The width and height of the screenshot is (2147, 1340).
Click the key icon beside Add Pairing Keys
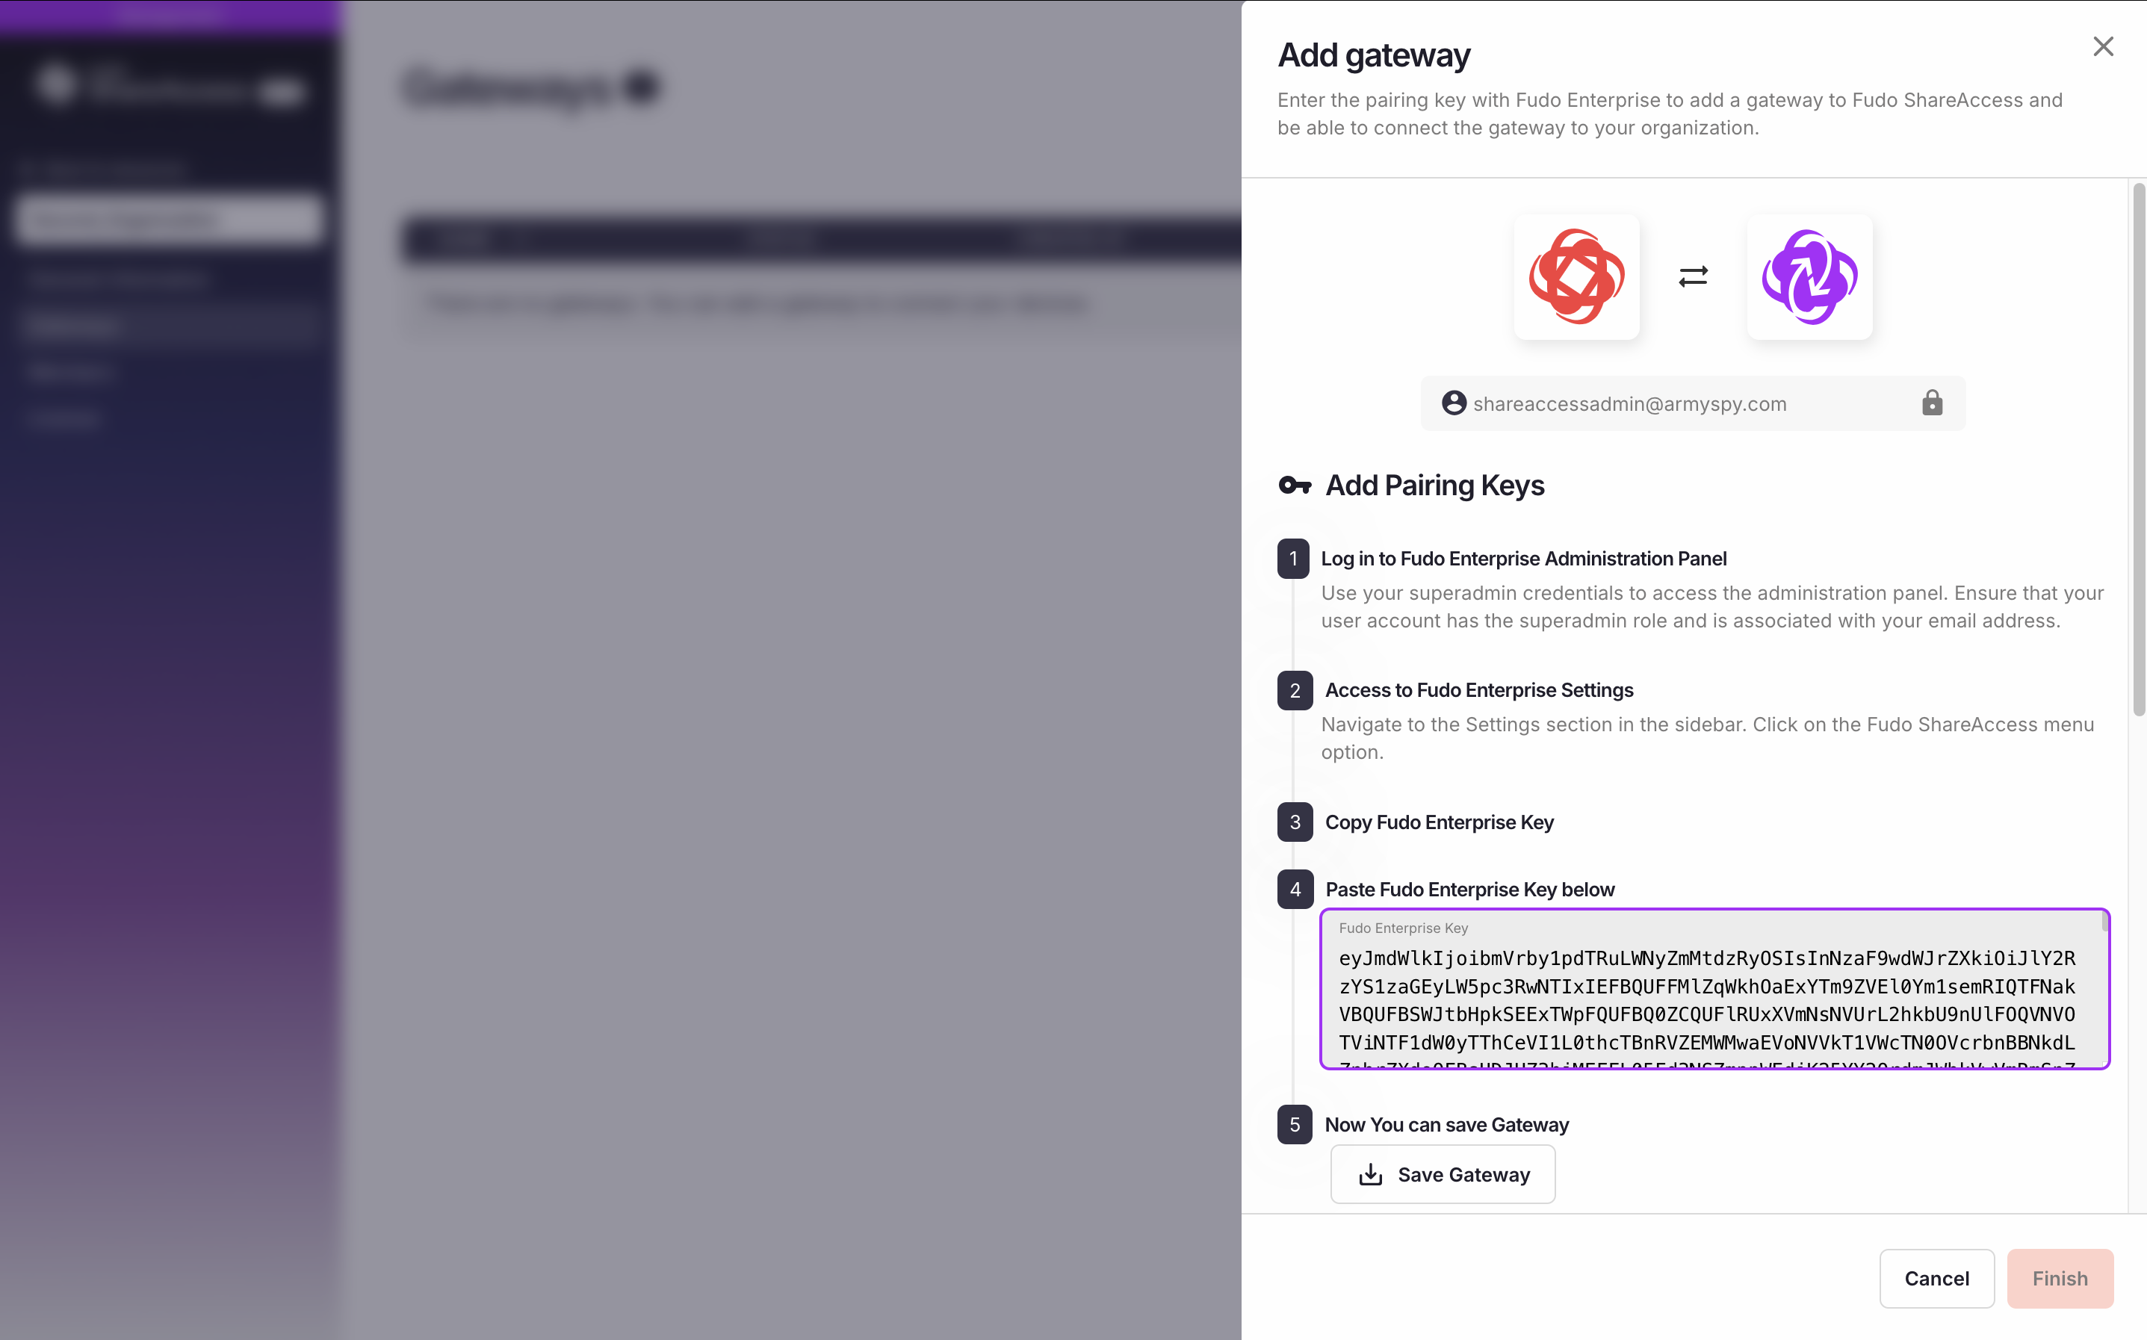point(1295,486)
